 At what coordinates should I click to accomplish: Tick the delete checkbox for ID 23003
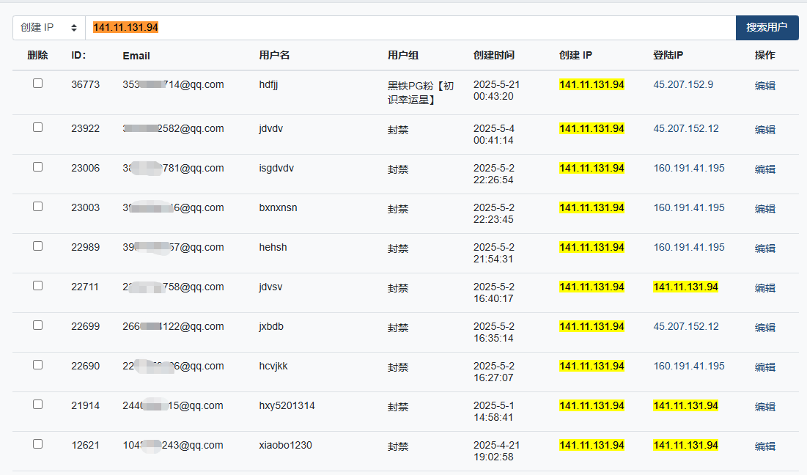37,207
